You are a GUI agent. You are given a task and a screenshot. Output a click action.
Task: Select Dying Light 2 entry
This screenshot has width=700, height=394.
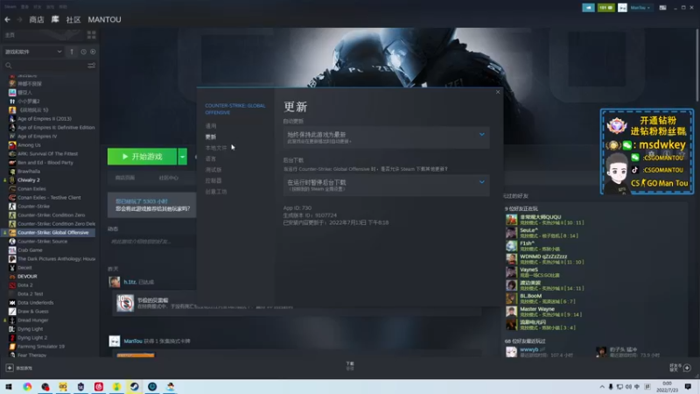click(32, 338)
